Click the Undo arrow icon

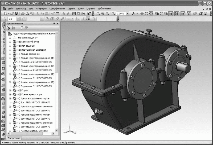pyautogui.click(x=64, y=14)
